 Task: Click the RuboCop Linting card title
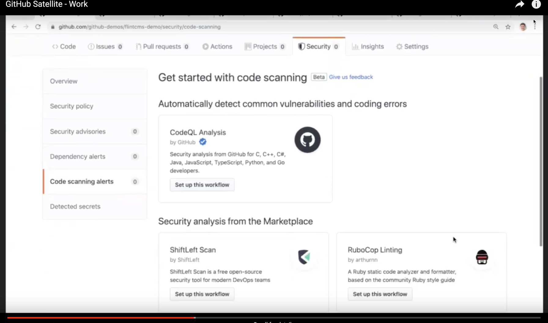[375, 250]
